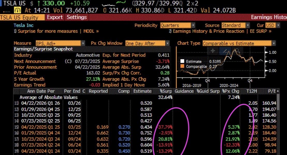287x155 pixels.
Task: Click the 21.92% price change value
Action: [232, 139]
